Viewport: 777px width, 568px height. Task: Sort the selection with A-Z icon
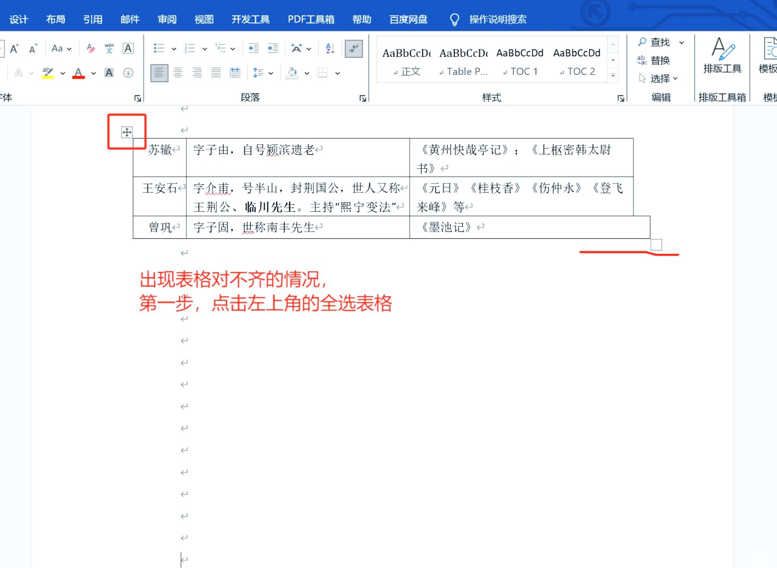pos(330,48)
